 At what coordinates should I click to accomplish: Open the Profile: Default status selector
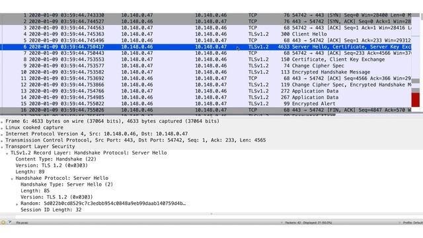[412, 223]
